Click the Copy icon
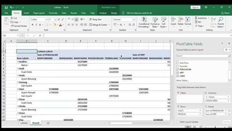The height and width of the screenshot is (131, 232). click(12, 22)
